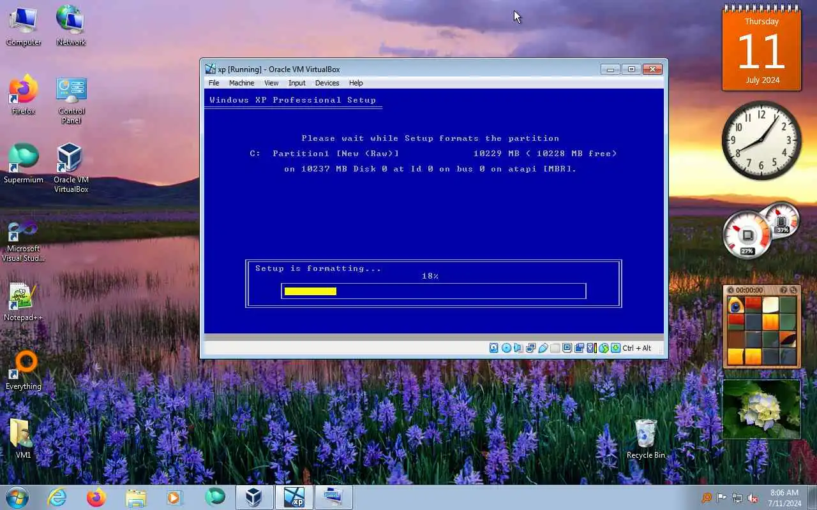Launch Firefox from the taskbar
The image size is (817, 510).
pyautogui.click(x=96, y=497)
